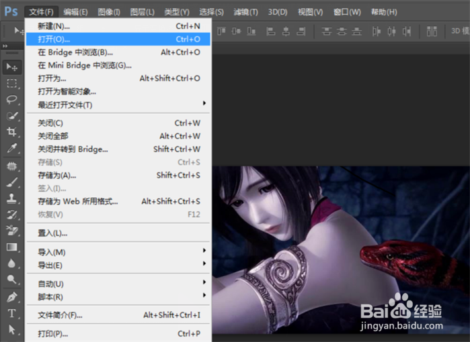Choose 打开(O)... menu entry

[118, 39]
